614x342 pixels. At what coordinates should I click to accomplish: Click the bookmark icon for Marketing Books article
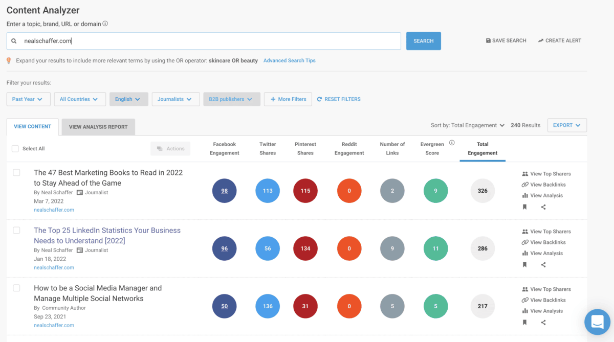[524, 207]
